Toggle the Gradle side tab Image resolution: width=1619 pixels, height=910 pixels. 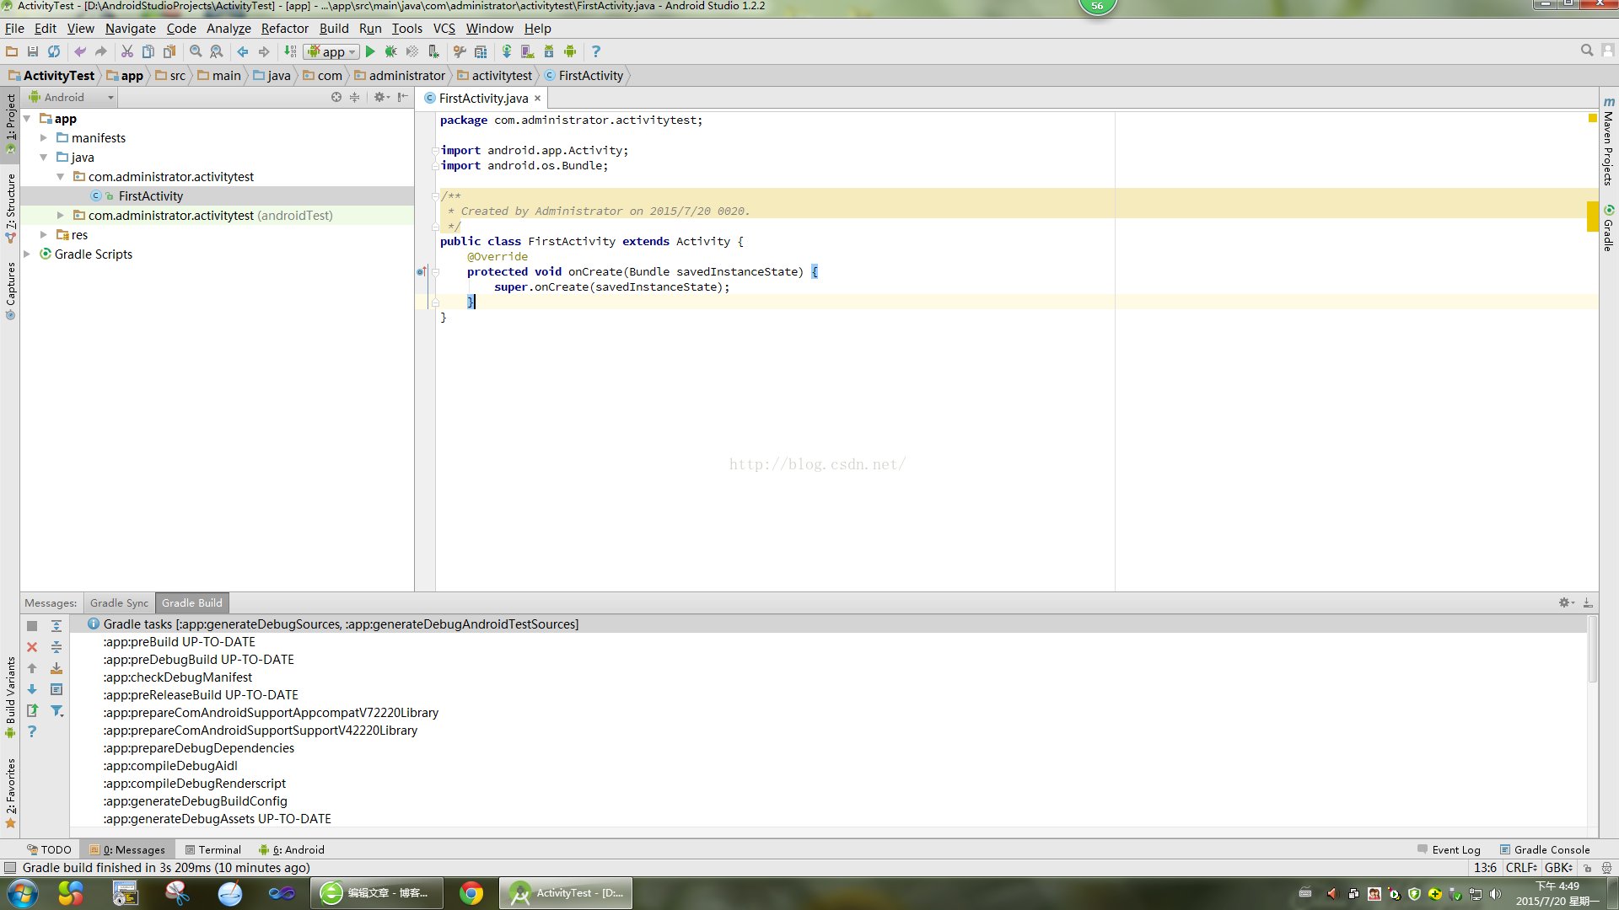point(1609,227)
